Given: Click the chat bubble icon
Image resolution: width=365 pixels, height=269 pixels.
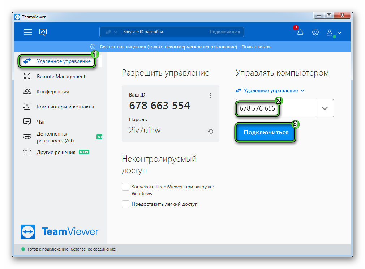Looking at the screenshot, I should 27,121.
